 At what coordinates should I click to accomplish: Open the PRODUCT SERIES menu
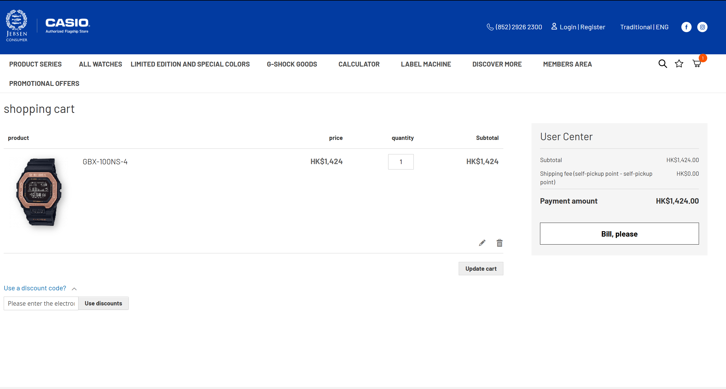point(35,64)
